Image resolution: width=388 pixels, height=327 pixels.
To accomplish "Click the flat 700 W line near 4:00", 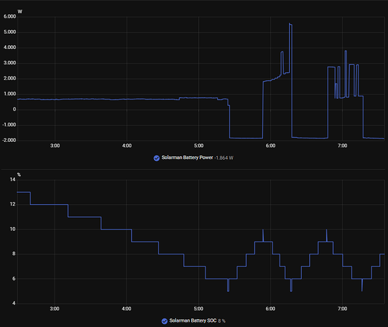I will point(127,99).
